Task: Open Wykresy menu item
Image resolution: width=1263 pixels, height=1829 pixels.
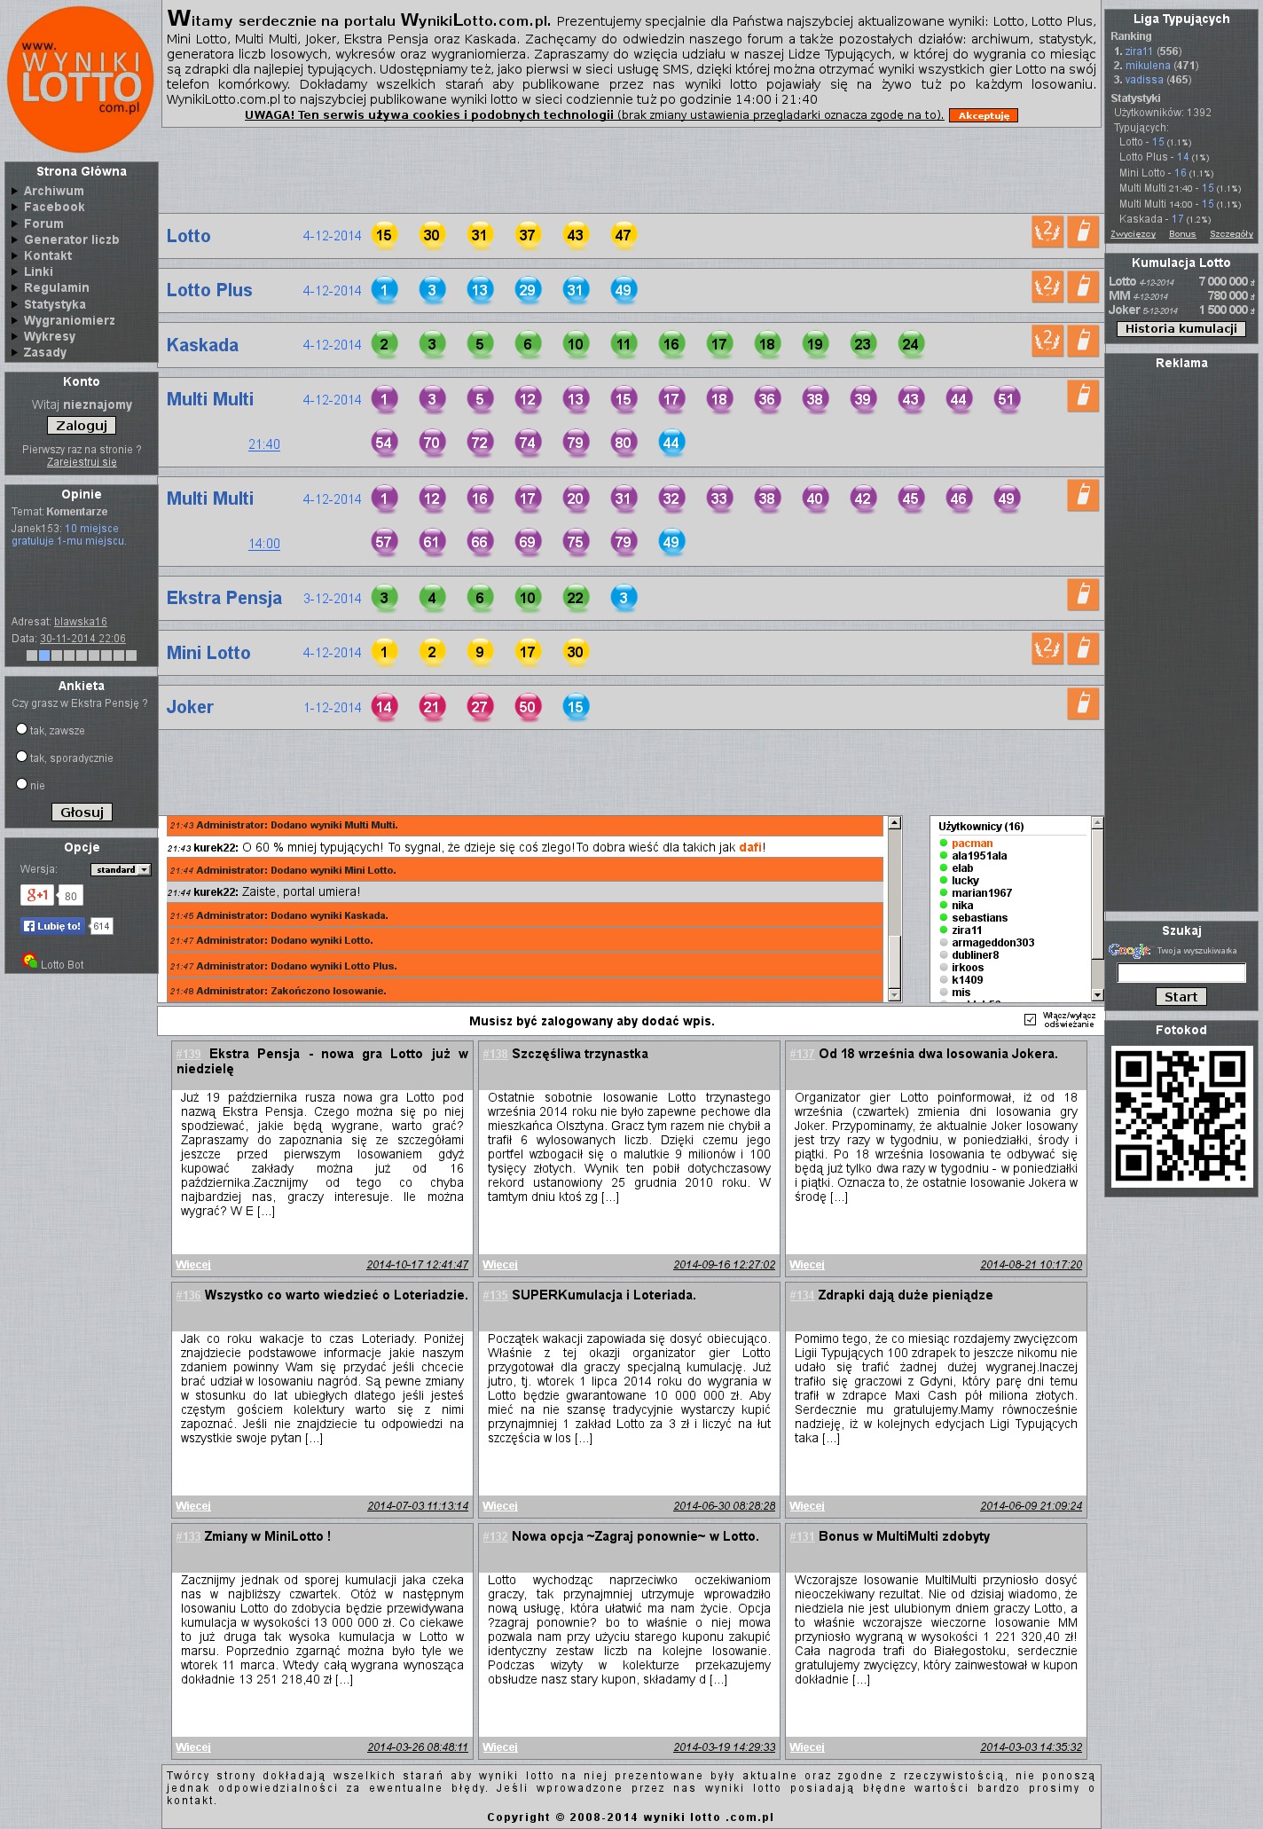Action: click(x=50, y=336)
